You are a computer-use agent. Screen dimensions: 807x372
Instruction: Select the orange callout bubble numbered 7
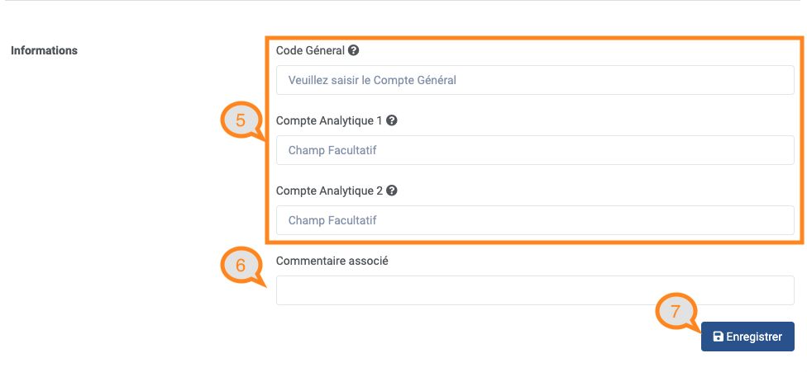pyautogui.click(x=676, y=313)
